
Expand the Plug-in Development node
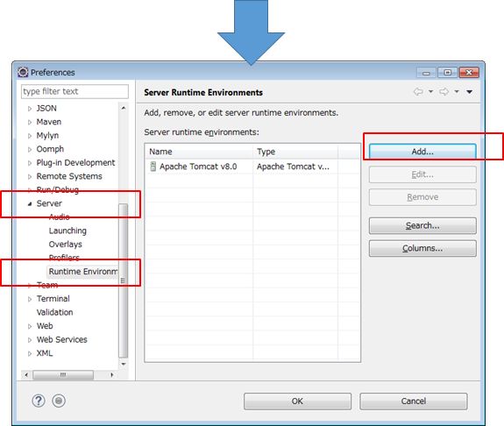point(30,163)
